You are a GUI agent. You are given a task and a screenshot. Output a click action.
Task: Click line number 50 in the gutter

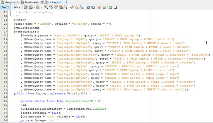(x=5, y=120)
